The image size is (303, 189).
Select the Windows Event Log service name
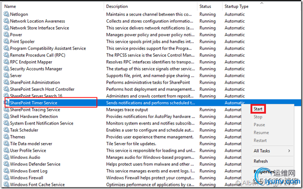pyautogui.click(x=29, y=171)
